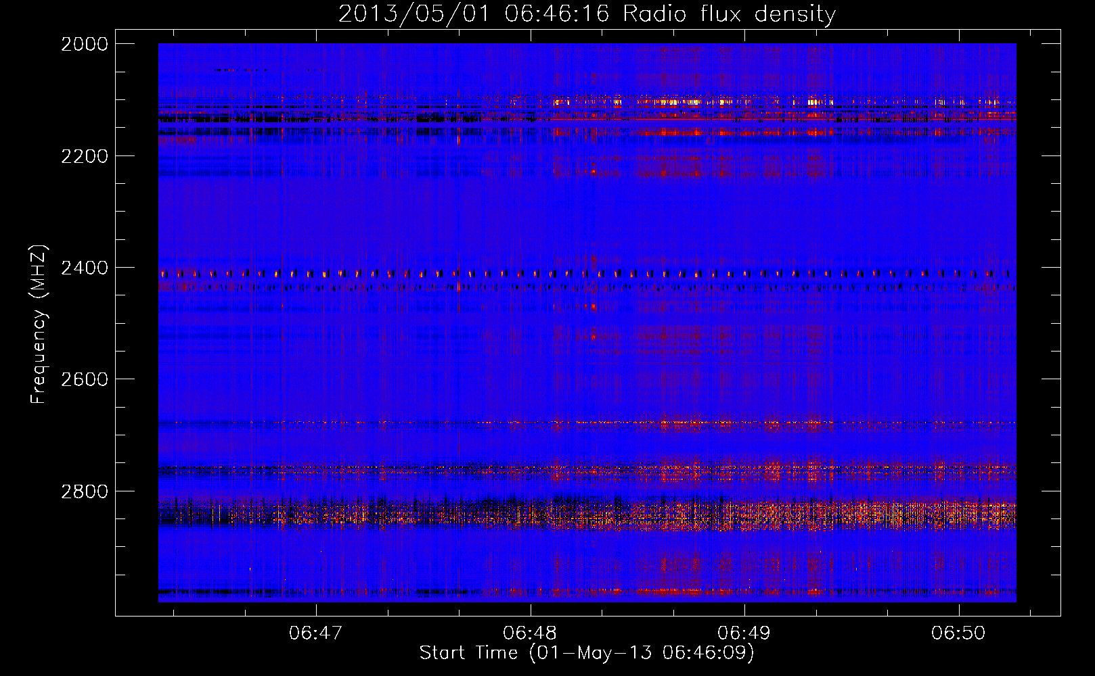This screenshot has width=1095, height=676.
Task: Click the 2400 frequency axis label
Action: point(85,268)
